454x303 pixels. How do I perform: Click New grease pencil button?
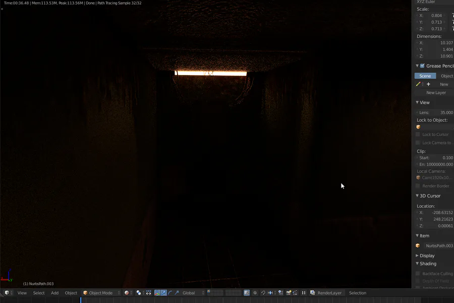(444, 84)
